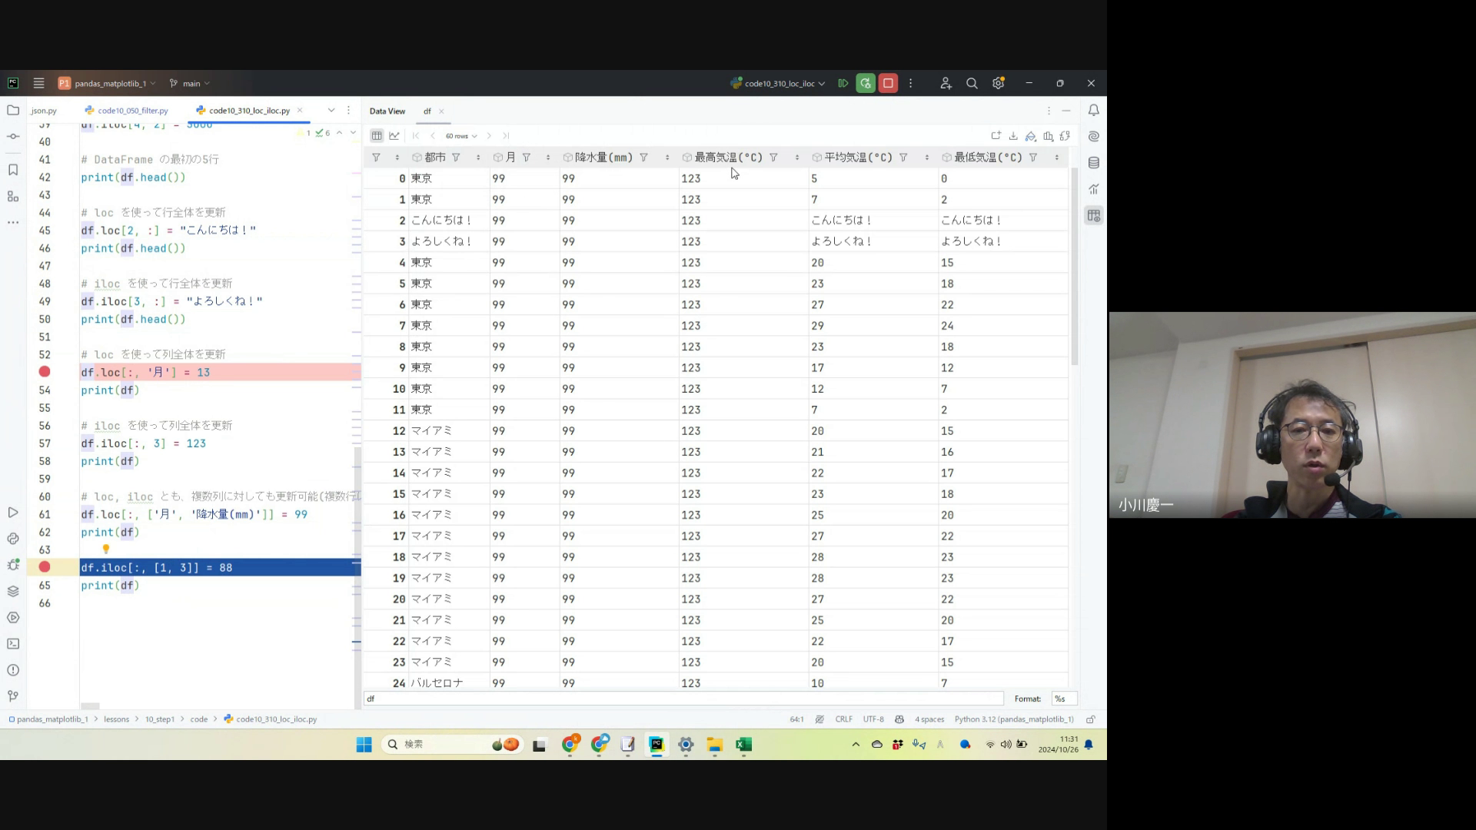Switch Data View to chart mode
Image resolution: width=1476 pixels, height=830 pixels.
[x=394, y=136]
